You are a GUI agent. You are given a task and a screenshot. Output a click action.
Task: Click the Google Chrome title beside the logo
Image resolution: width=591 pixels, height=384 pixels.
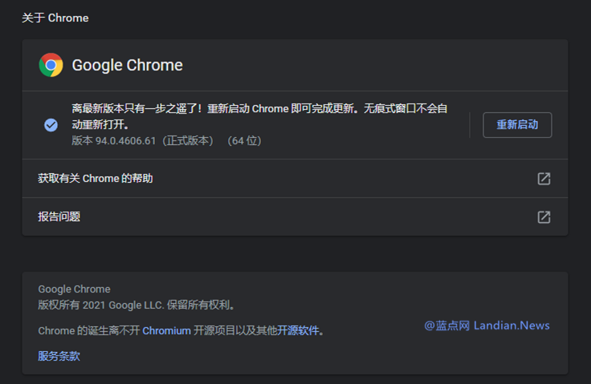(x=128, y=66)
